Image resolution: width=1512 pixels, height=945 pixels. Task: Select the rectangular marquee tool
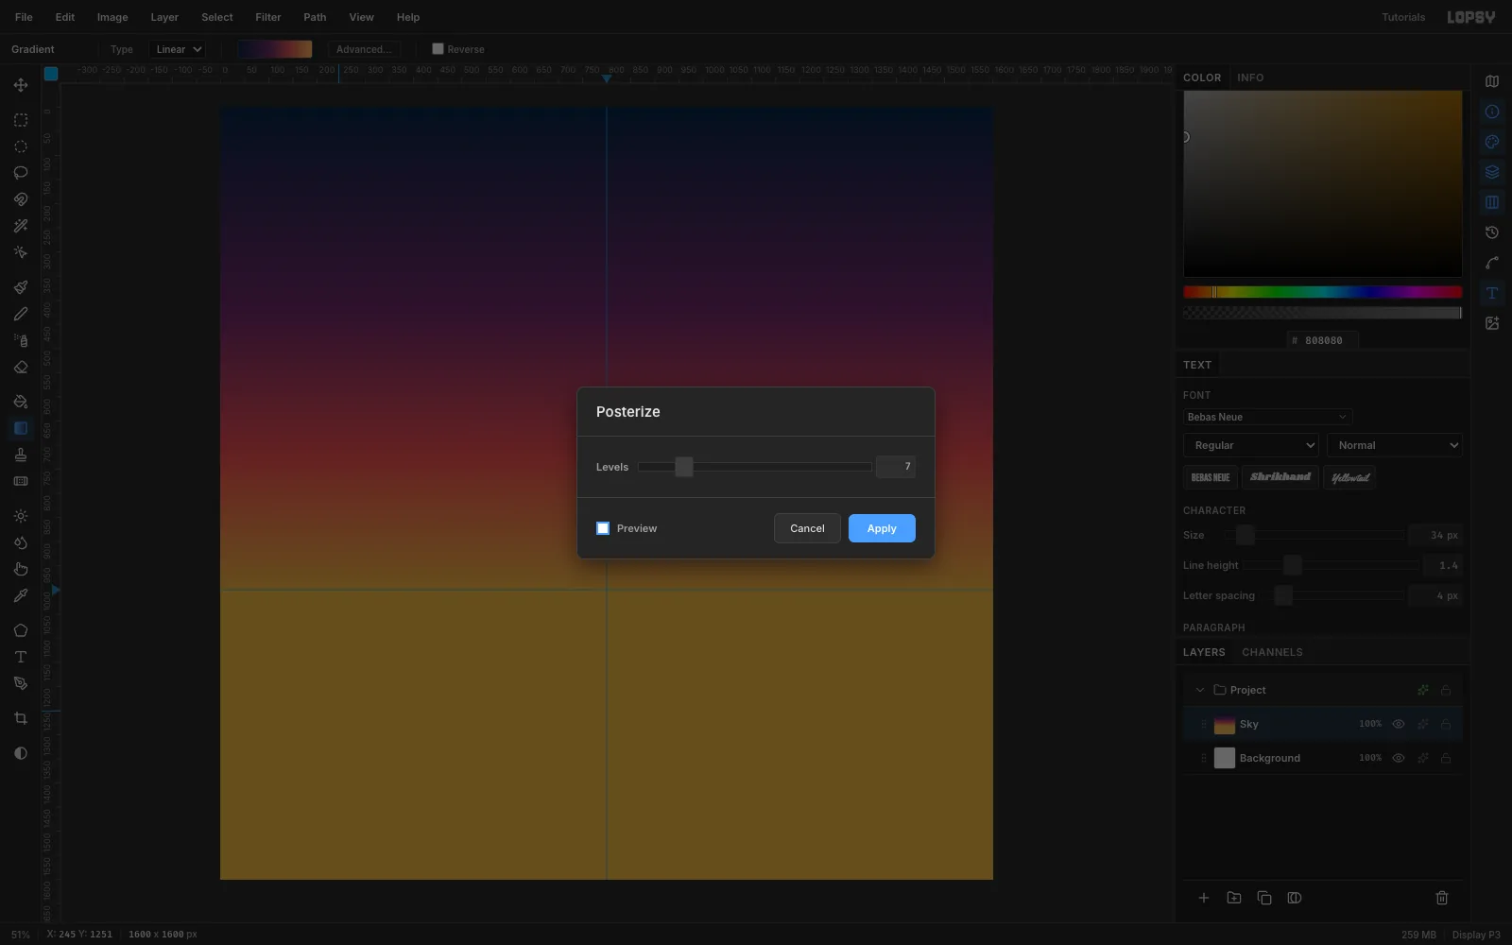(x=20, y=120)
